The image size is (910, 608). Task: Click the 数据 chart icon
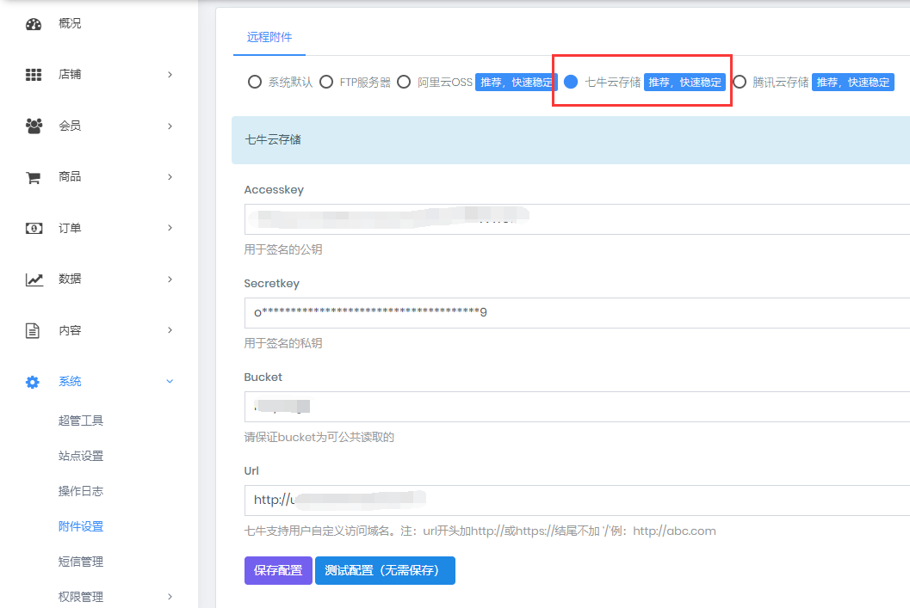pyautogui.click(x=34, y=279)
